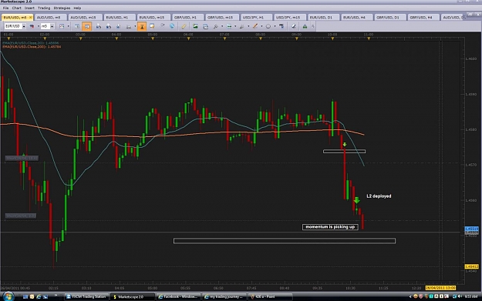Open the File menu

tap(5, 8)
